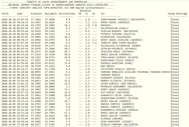Image resolution: width=189 pixels, height=127 pixels.
Task: Select RODOS ADASI (AKDENIZ) location text
Action: tap(115, 22)
